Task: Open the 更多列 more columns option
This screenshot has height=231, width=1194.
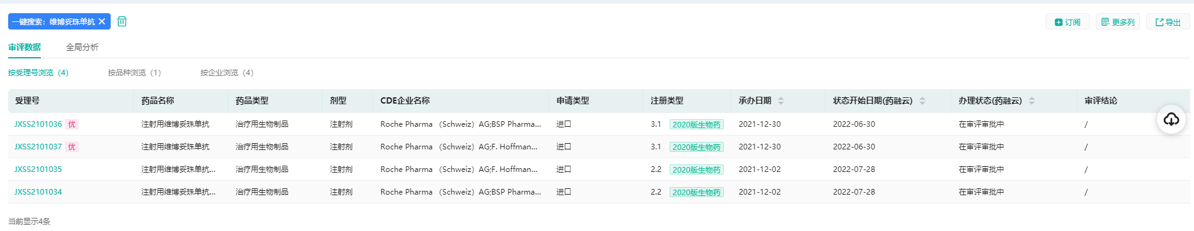Action: coord(1118,22)
